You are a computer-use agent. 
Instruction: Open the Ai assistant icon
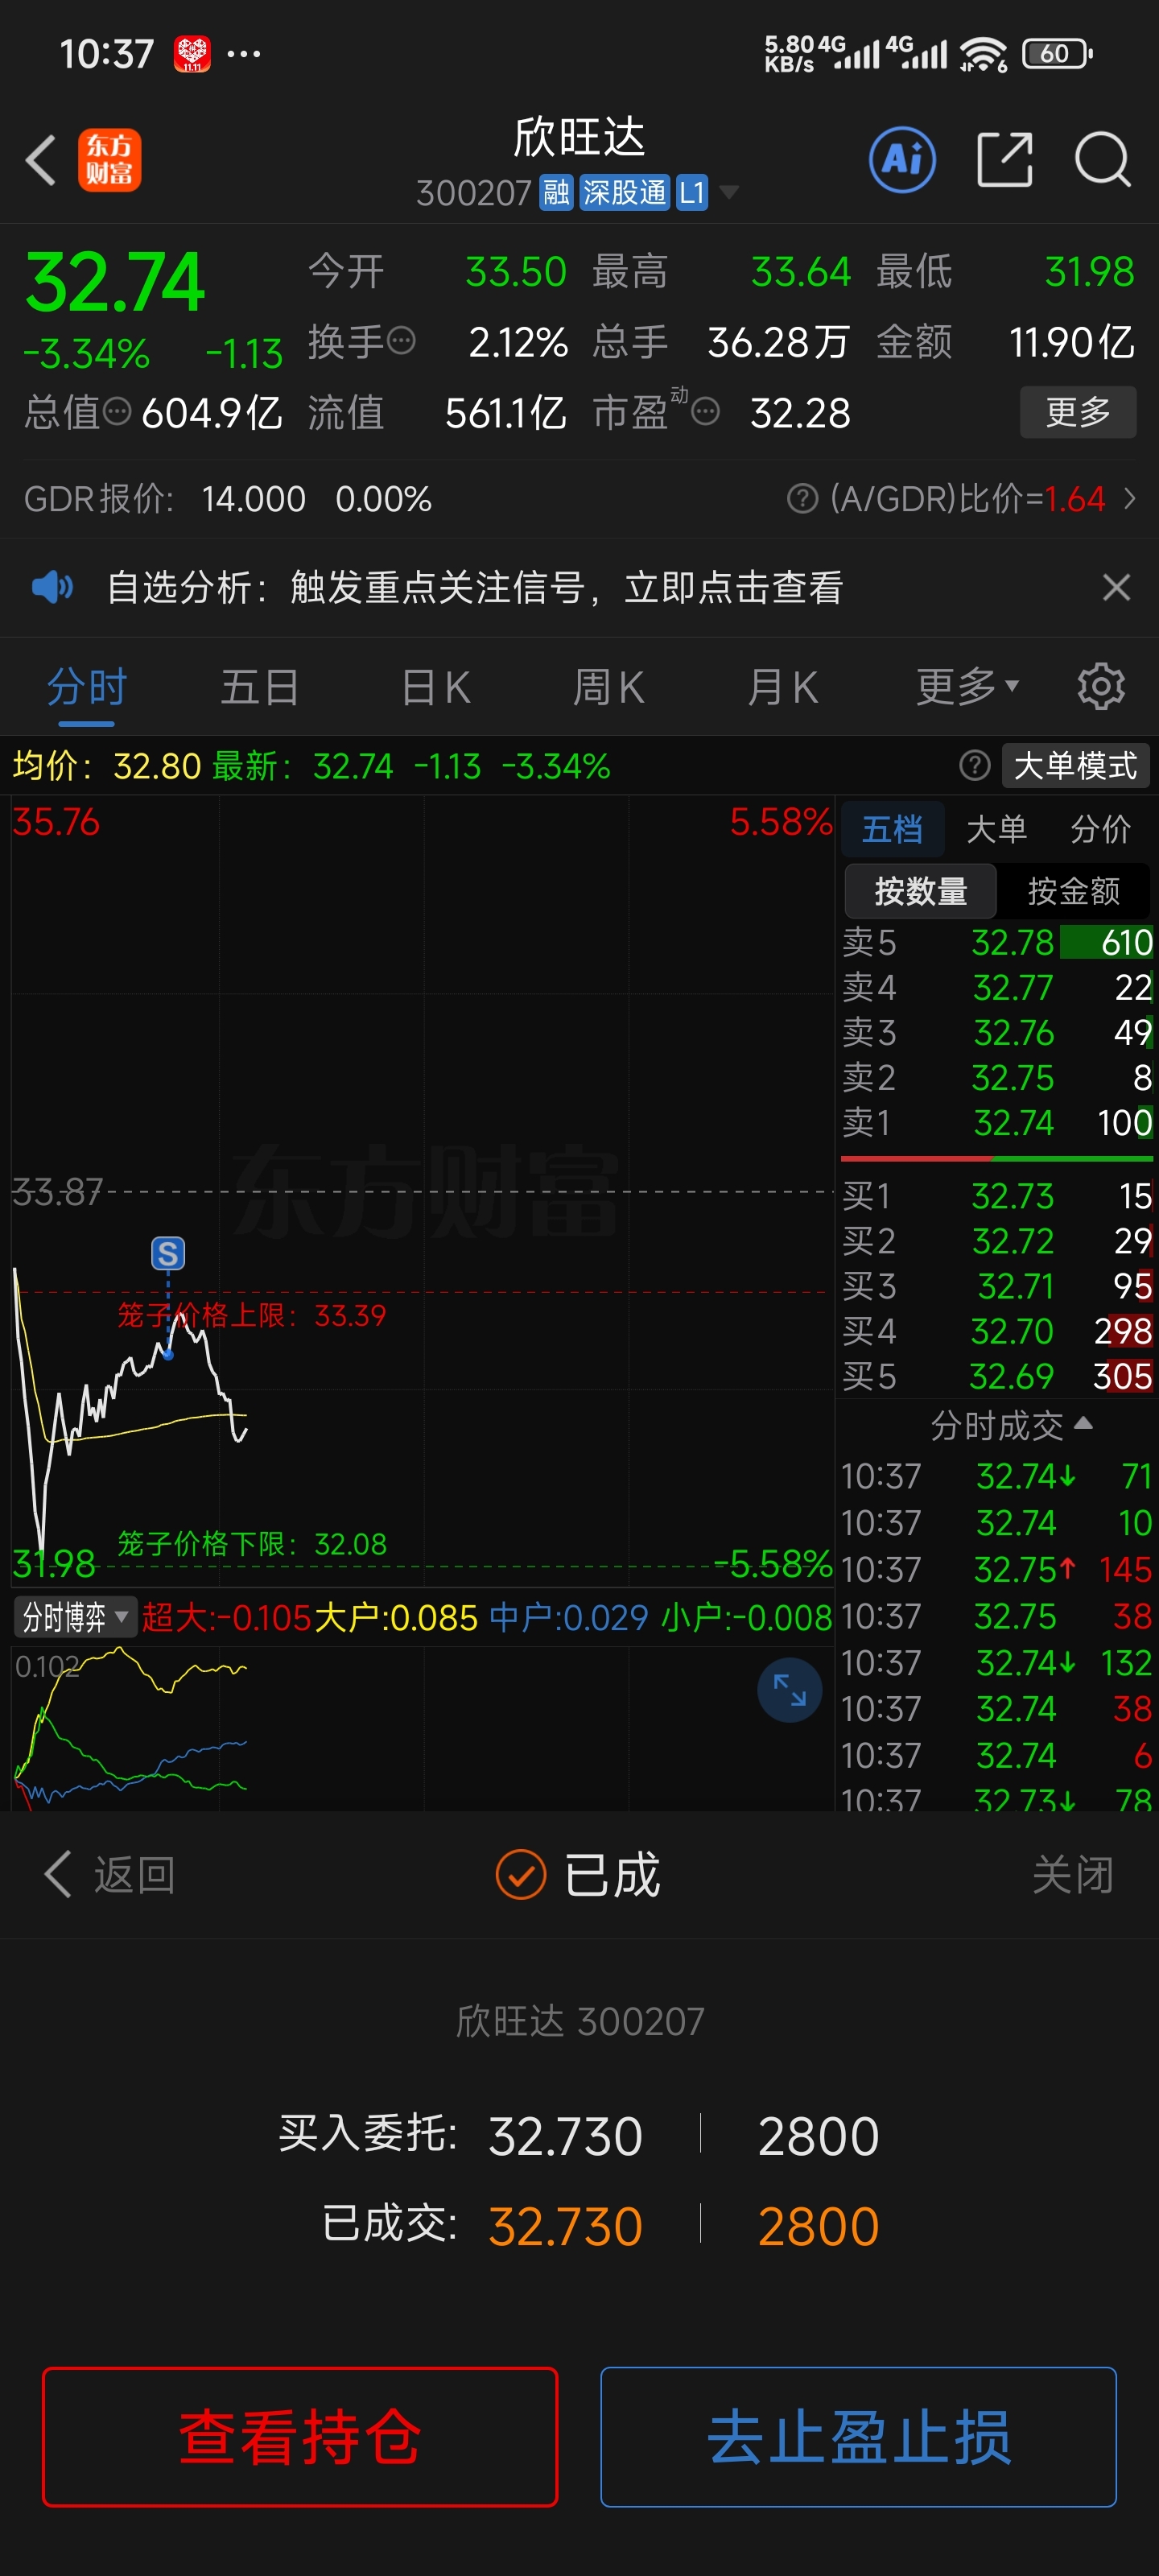tap(902, 159)
